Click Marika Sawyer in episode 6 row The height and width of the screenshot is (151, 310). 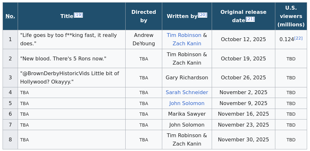click(187, 114)
